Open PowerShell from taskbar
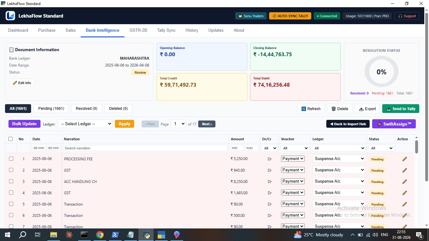The height and width of the screenshot is (241, 429). point(115,235)
